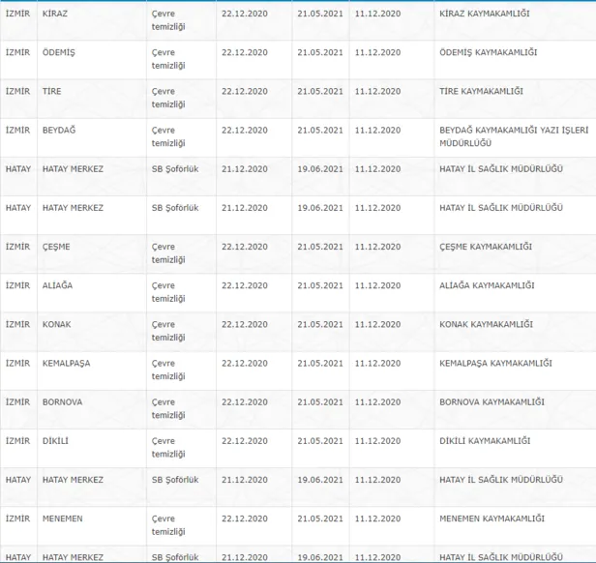Viewport: 596px width, 563px height.
Task: Select BEYDAĞ KAYMAKAMLIĞI YAZI İŞLERİ MÜDÜRLÜĞÜ cell
Action: tap(513, 136)
